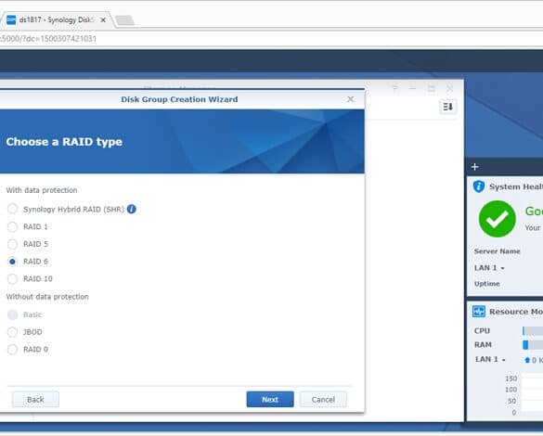Click the CPU usage bar
Image resolution: width=543 pixels, height=436 pixels.
click(x=533, y=331)
